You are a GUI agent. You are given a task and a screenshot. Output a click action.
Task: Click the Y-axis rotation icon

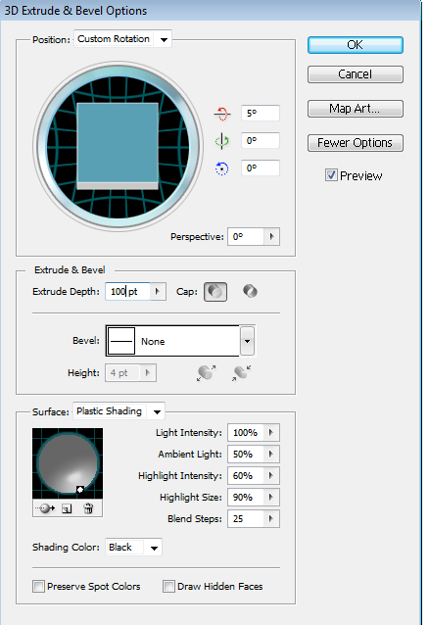click(222, 141)
